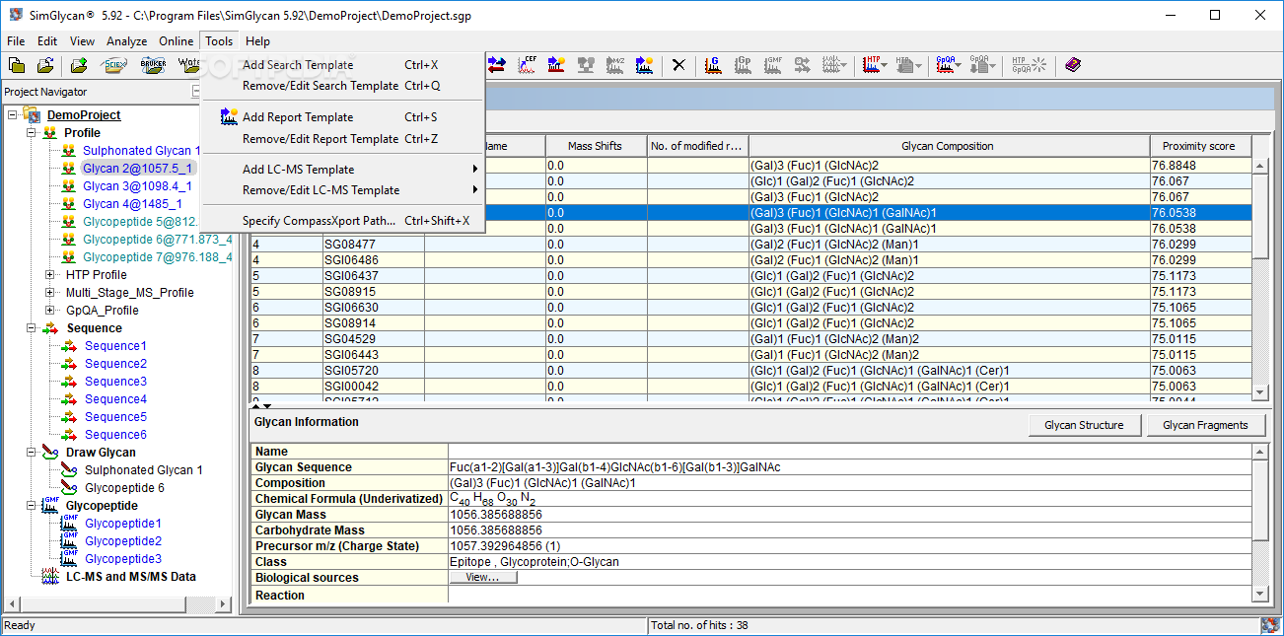Click the G glycan search toolbar icon

tap(714, 65)
